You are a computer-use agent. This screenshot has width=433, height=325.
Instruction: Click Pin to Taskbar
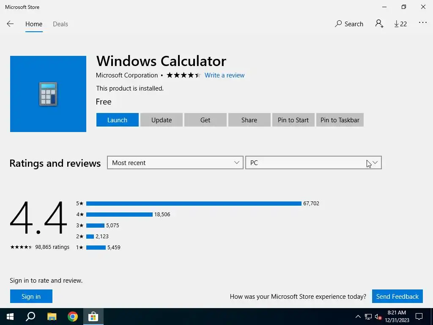click(340, 120)
